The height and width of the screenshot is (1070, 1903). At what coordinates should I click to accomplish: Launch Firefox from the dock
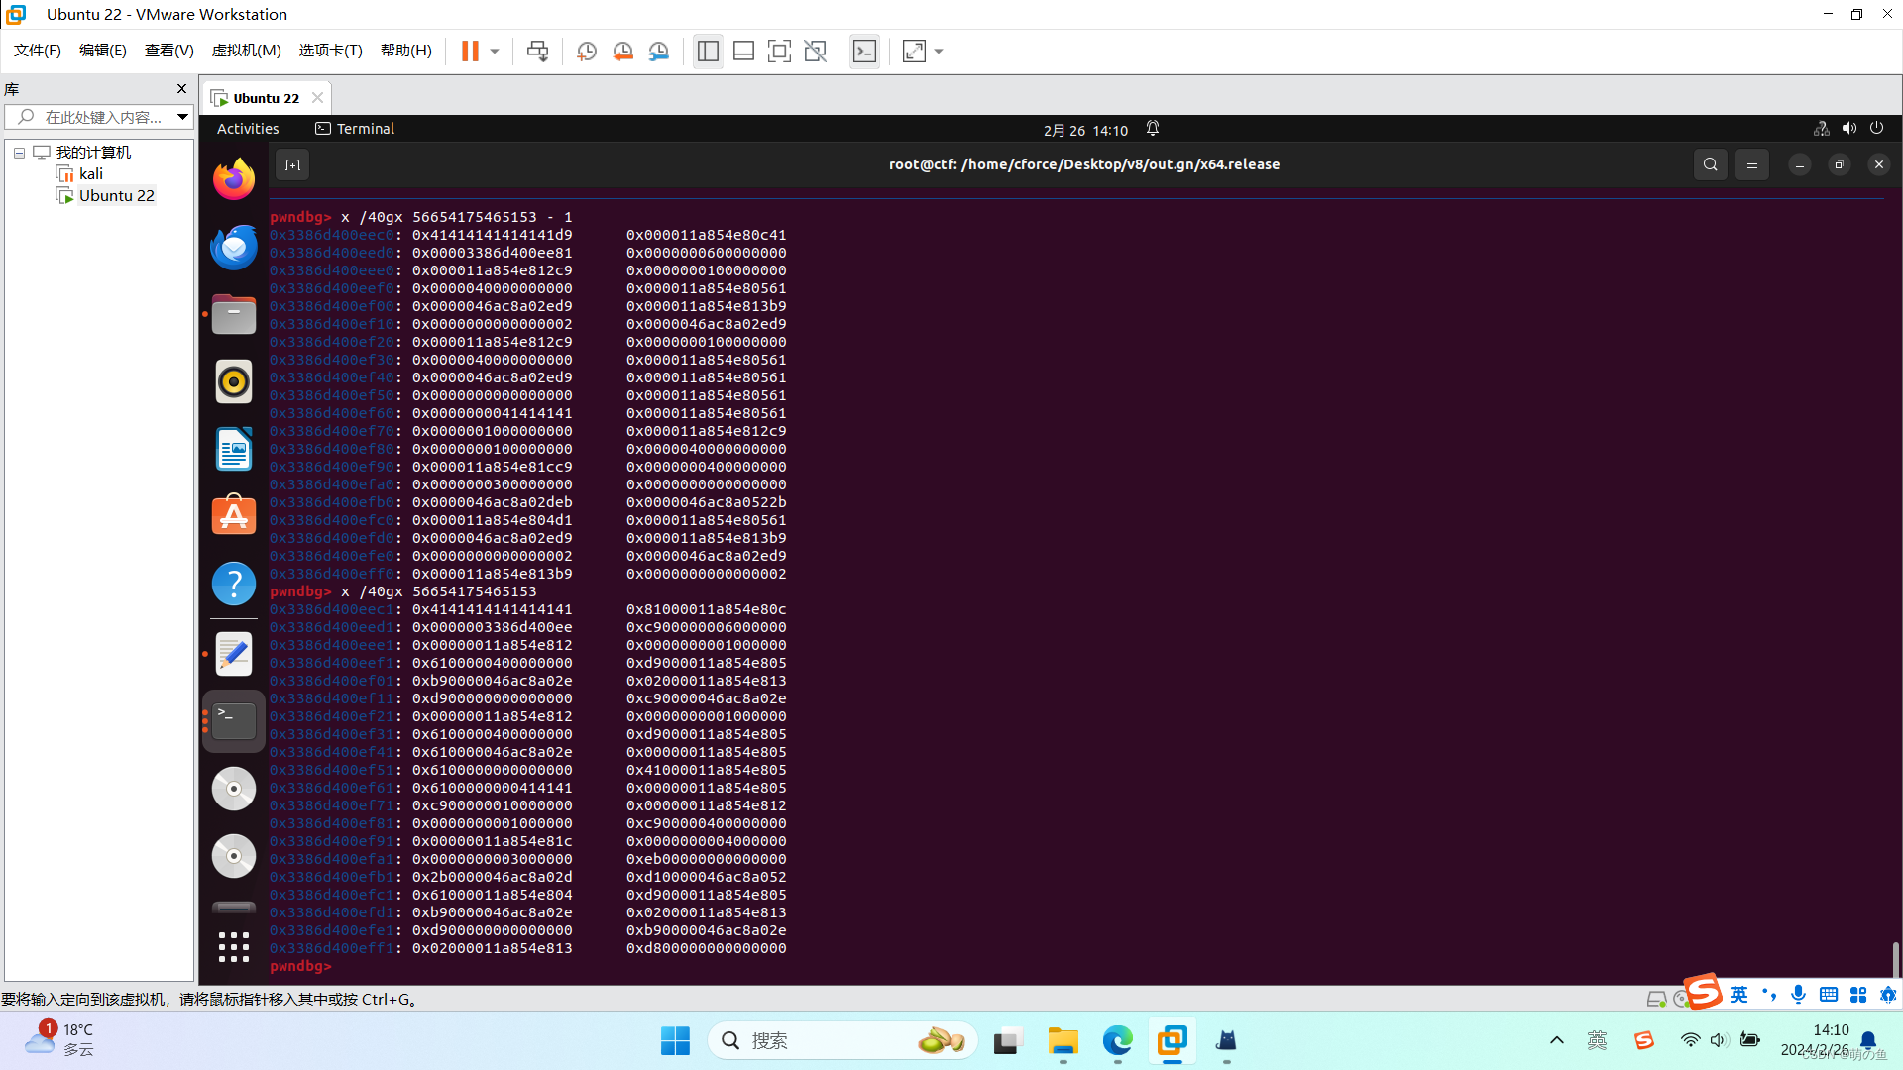click(234, 179)
